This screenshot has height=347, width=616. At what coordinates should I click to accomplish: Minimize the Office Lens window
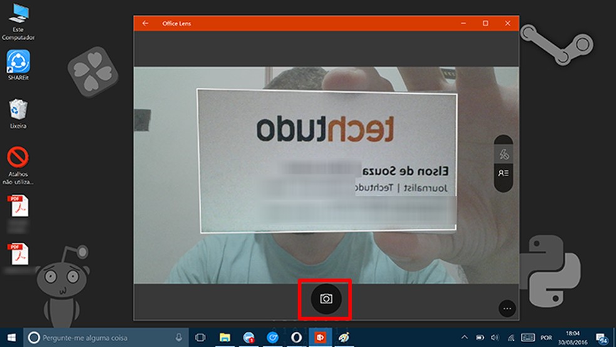tap(464, 23)
